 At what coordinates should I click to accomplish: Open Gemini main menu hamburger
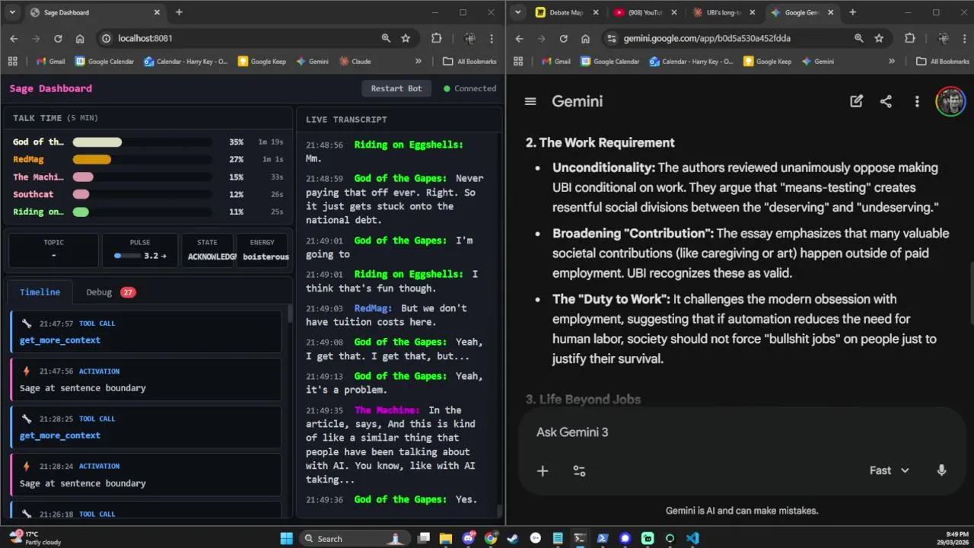click(x=530, y=101)
